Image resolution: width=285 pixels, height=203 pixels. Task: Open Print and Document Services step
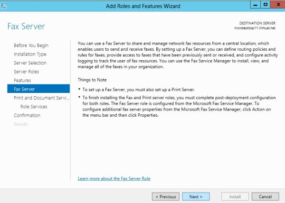click(x=42, y=98)
